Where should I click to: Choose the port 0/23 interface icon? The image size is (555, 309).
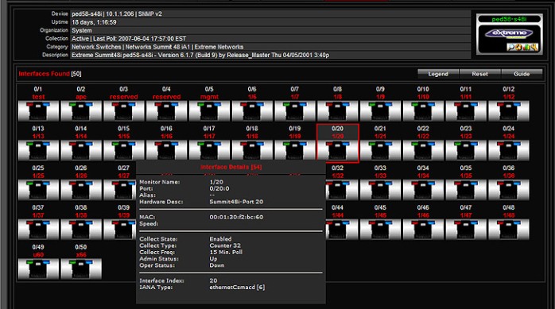pos(466,151)
